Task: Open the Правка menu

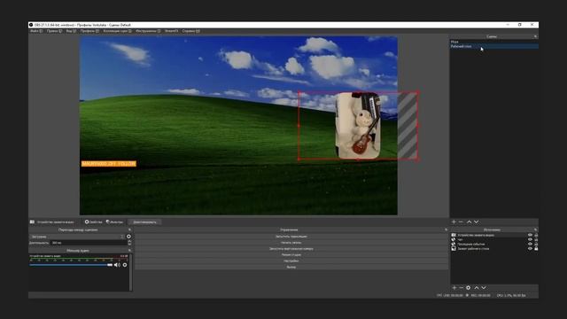Action: [54, 31]
